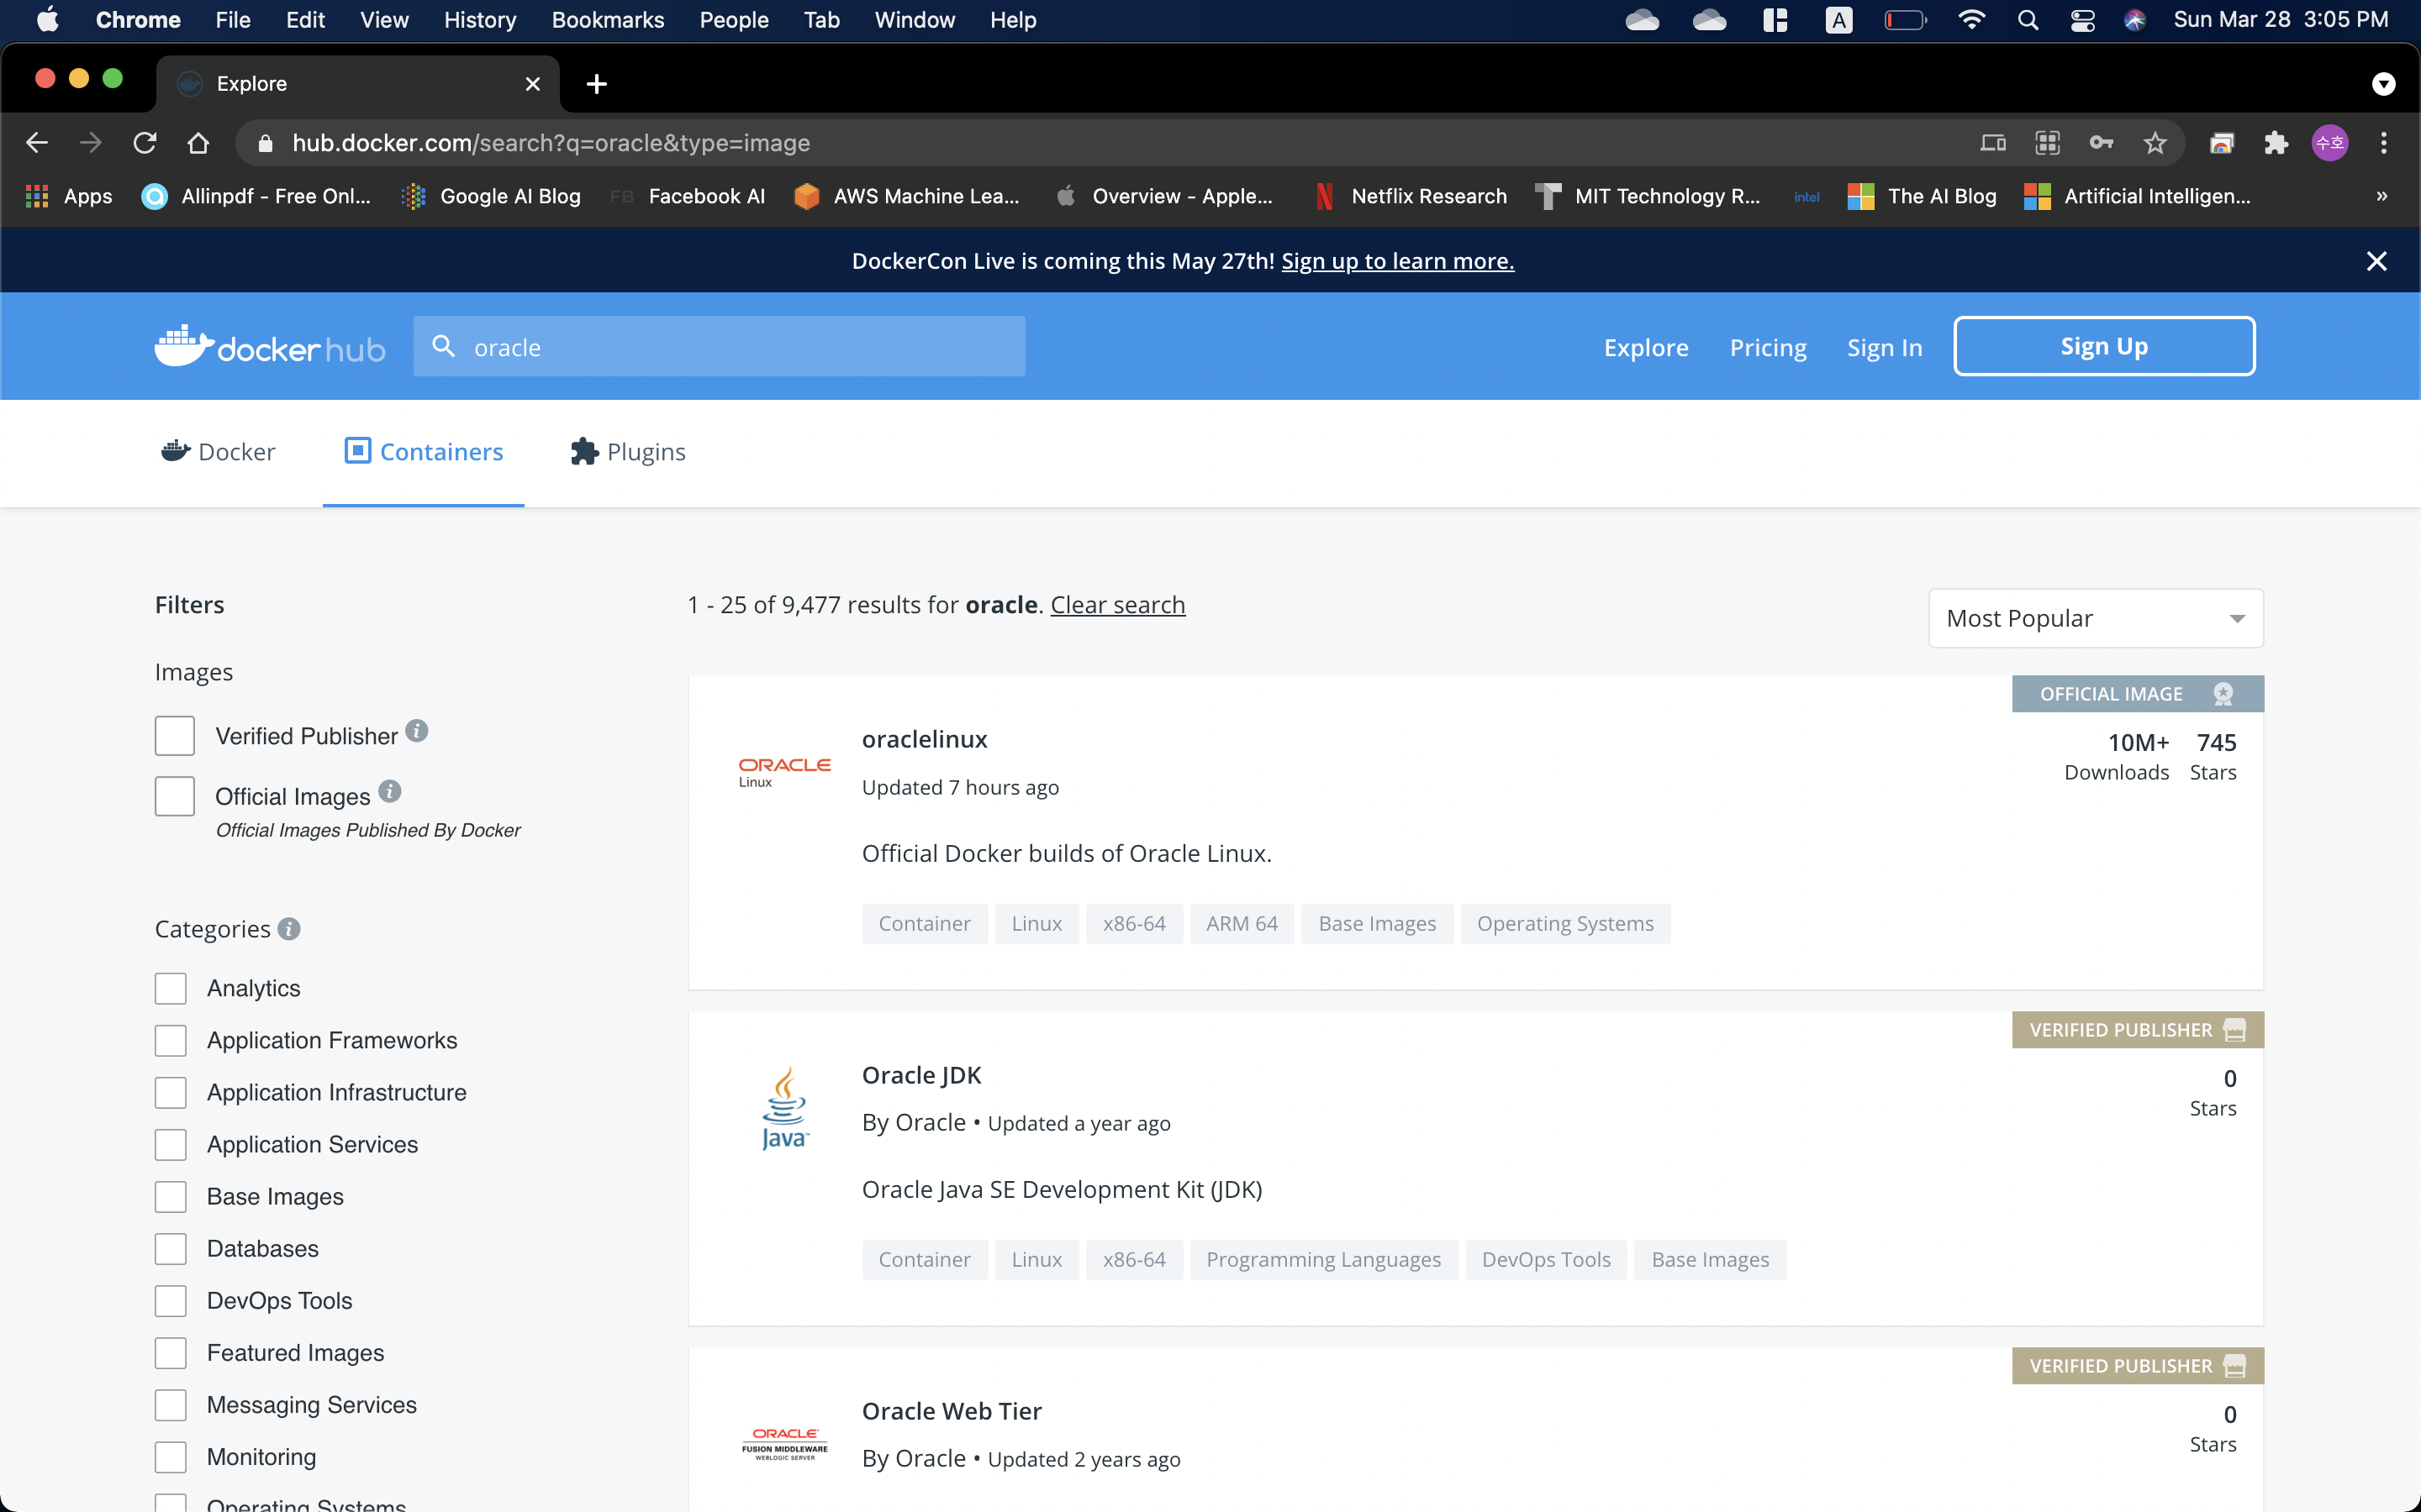This screenshot has width=2421, height=1512.
Task: Open the History menu in Chrome
Action: (480, 20)
